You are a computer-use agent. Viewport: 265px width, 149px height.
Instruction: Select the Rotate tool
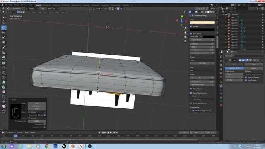coord(4,32)
